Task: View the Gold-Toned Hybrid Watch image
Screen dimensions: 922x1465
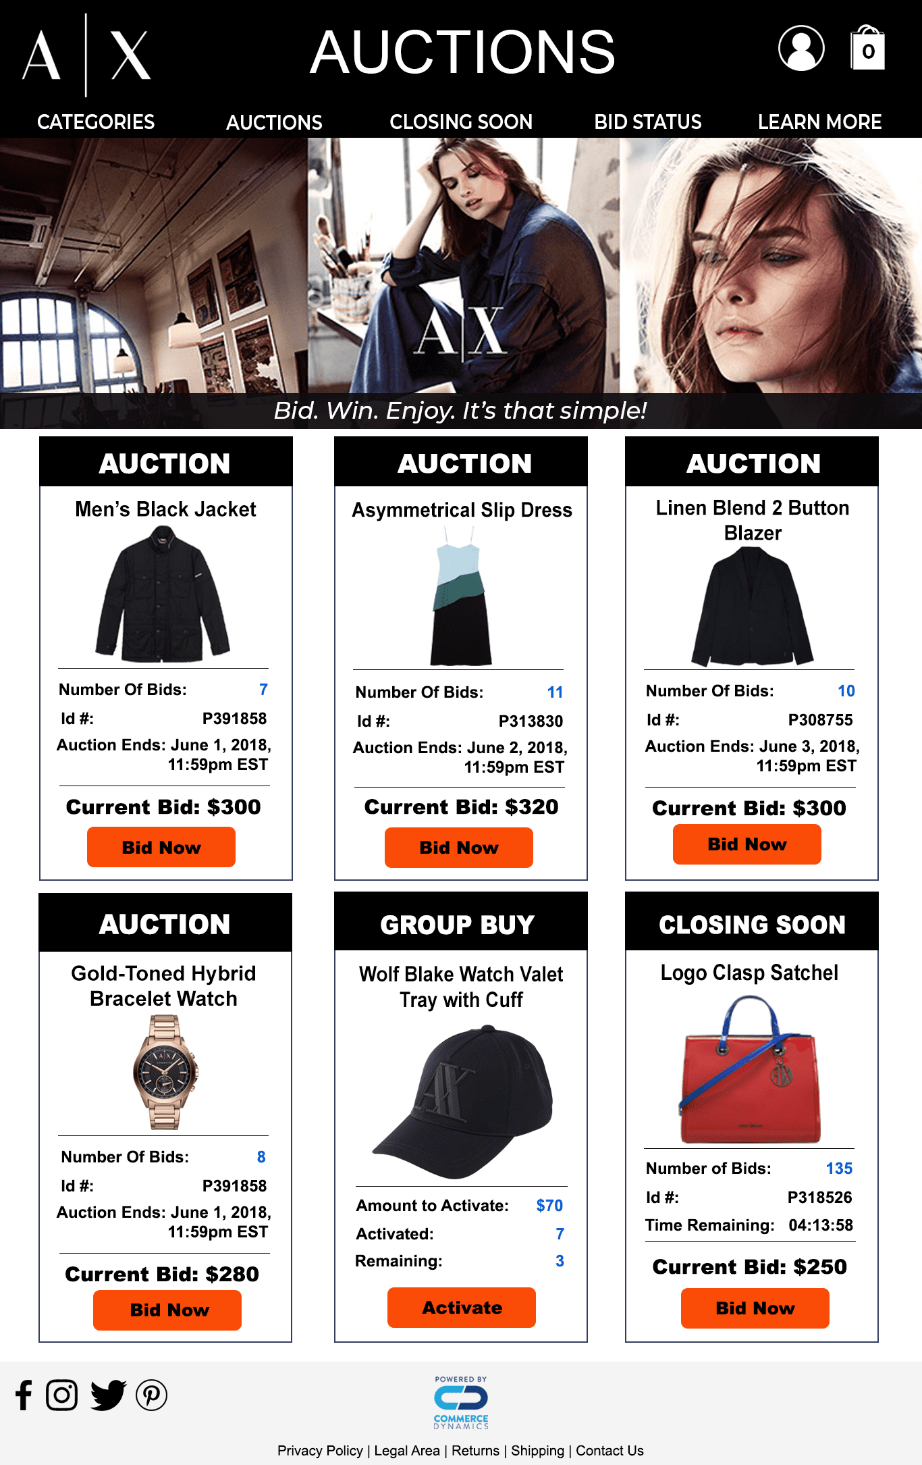Action: tap(165, 1072)
